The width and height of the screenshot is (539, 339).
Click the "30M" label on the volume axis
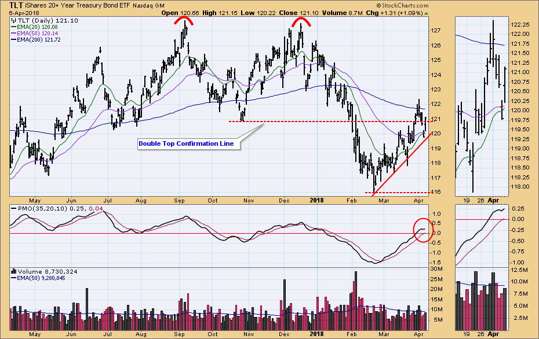pyautogui.click(x=436, y=268)
